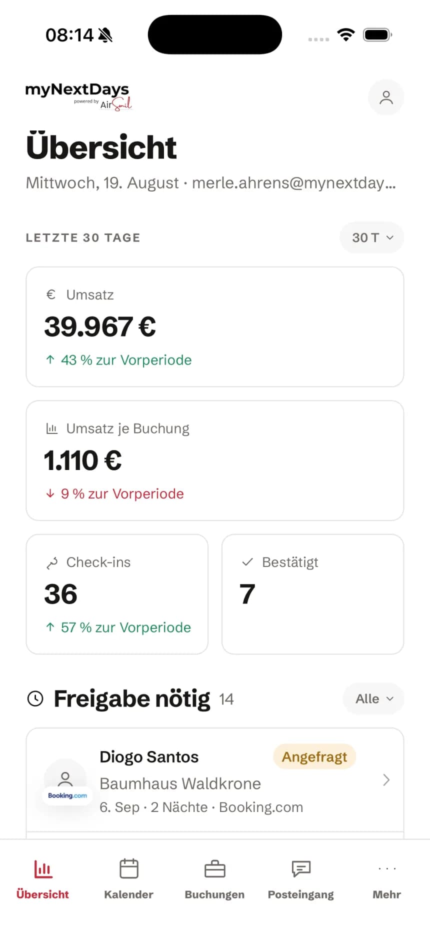Switch to the Posteingang tab label
Screen dimensions: 430x935
click(x=301, y=894)
